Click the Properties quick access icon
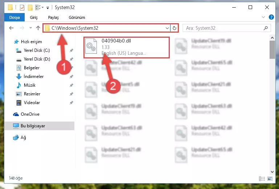This screenshot has width=279, height=189. click(22, 8)
